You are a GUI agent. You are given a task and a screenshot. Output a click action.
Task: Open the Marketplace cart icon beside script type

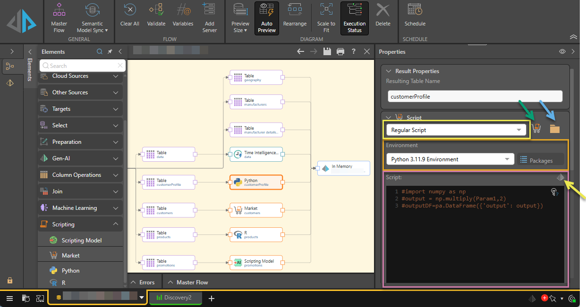point(536,128)
